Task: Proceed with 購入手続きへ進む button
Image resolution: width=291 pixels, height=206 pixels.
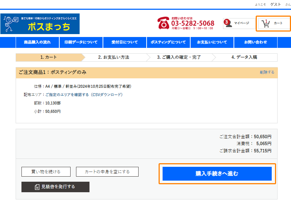Action: coord(217,174)
